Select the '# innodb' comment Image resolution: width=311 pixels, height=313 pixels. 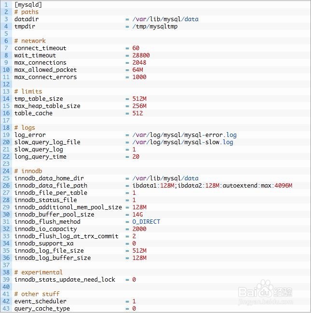28,171
